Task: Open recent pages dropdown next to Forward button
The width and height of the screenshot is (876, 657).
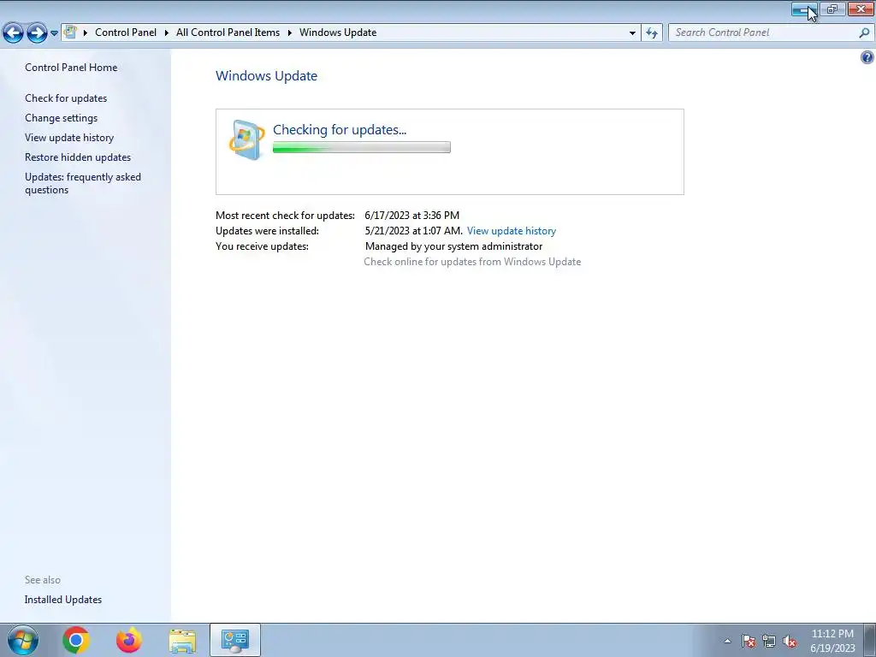Action: click(54, 33)
